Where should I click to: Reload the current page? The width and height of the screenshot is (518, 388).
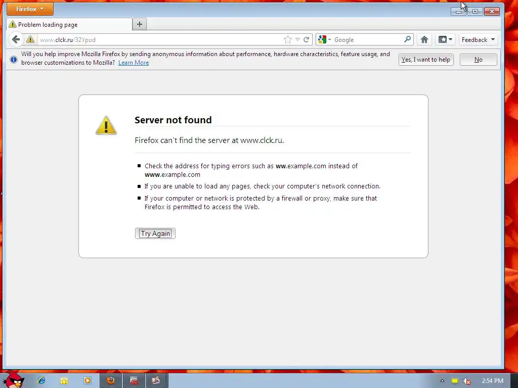(x=307, y=39)
